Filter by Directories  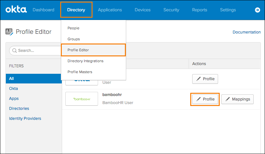[x=19, y=108]
